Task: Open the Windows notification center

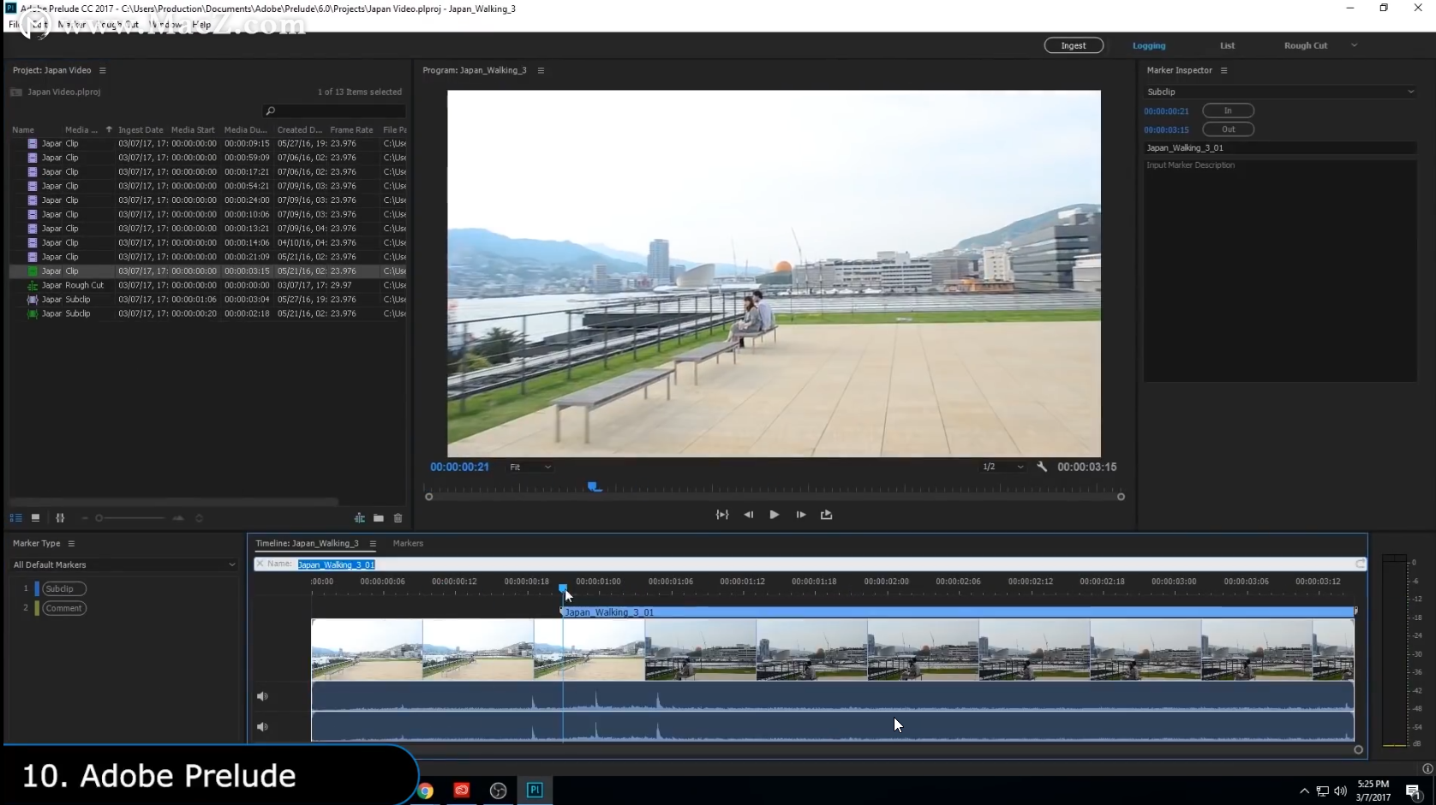Action: point(1413,790)
